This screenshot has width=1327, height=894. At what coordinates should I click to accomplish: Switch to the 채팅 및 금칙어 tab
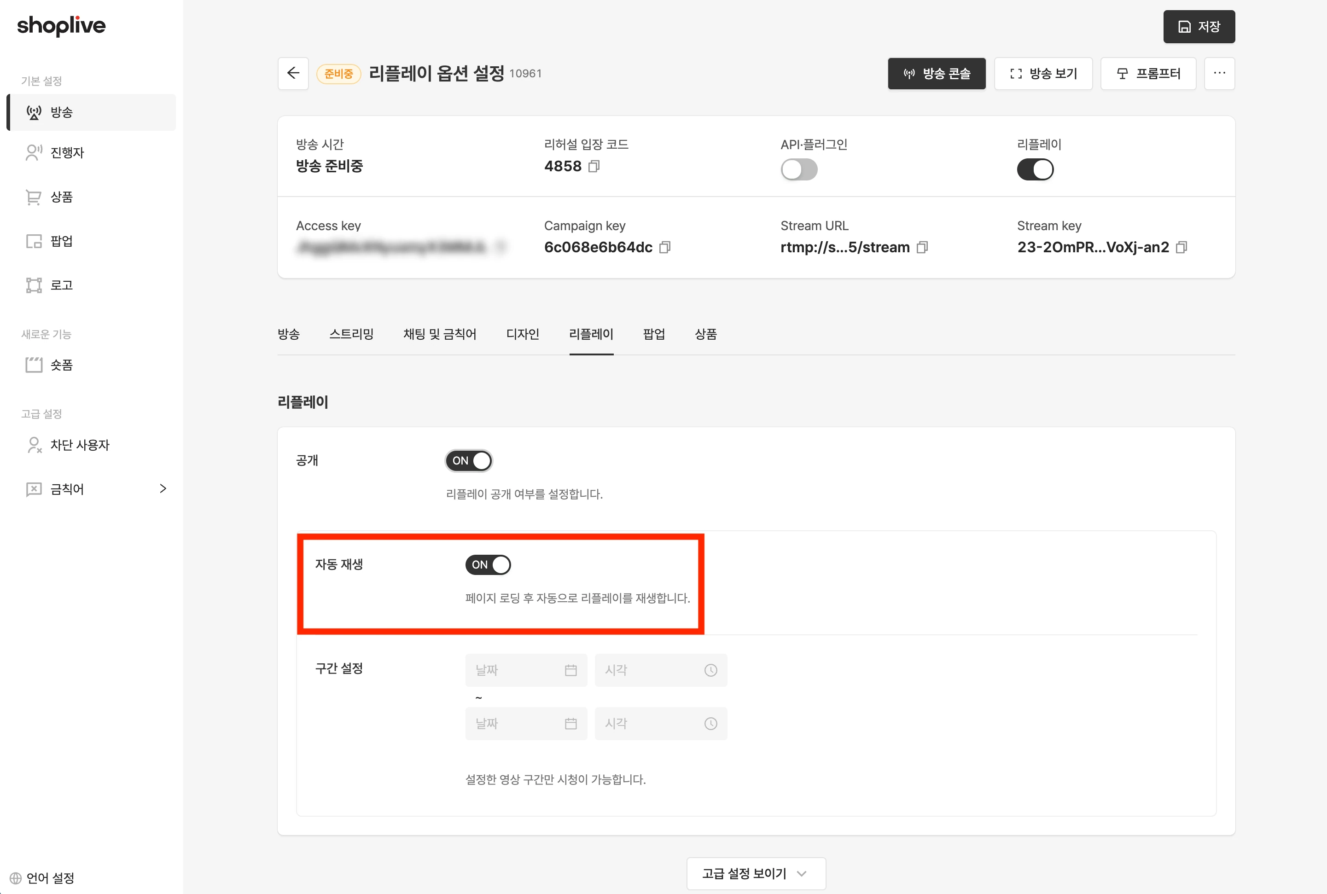(x=440, y=334)
